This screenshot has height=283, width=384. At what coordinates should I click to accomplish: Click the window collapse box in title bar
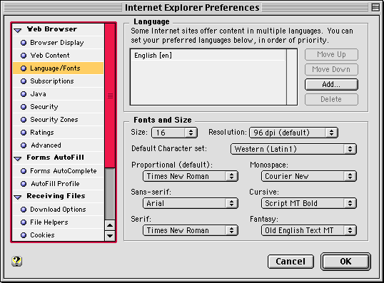pyautogui.click(x=375, y=7)
